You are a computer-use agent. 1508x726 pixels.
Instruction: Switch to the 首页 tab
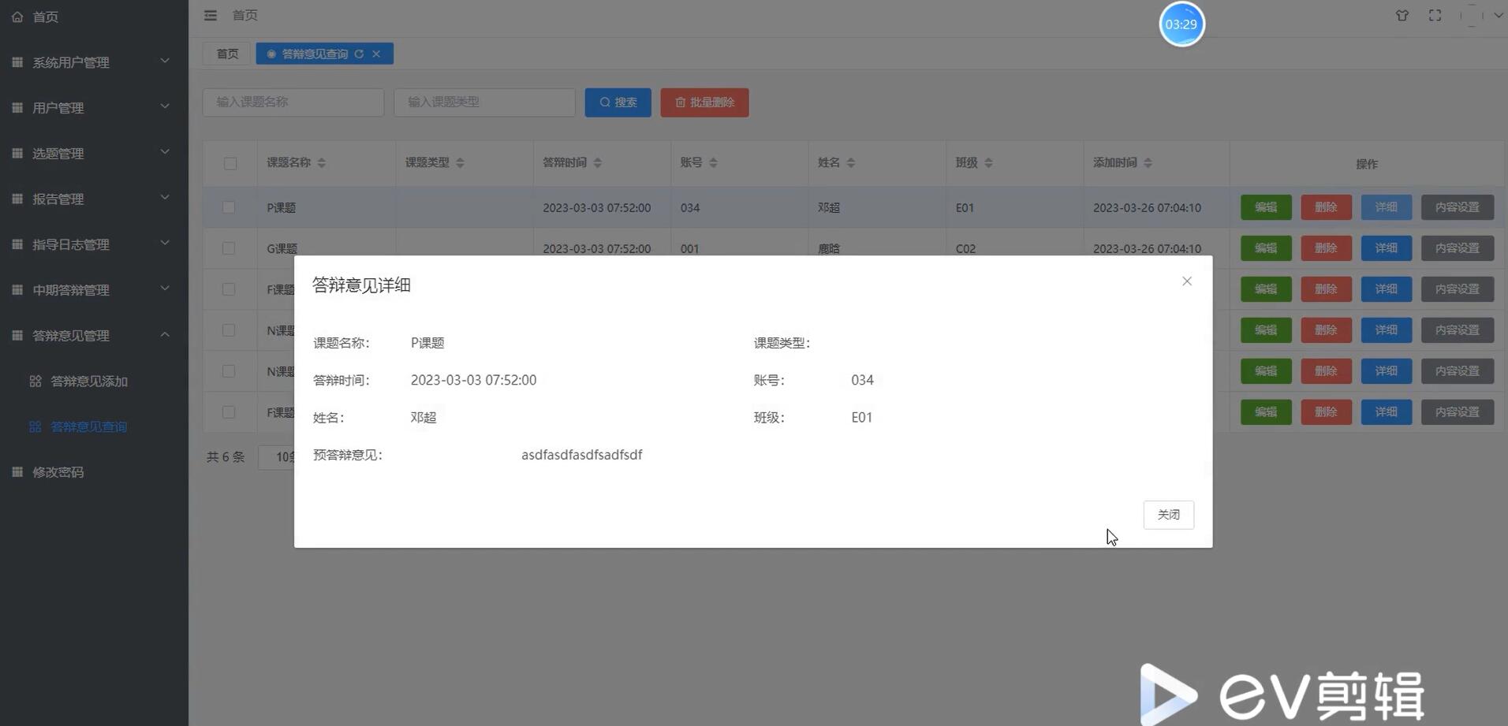[227, 54]
